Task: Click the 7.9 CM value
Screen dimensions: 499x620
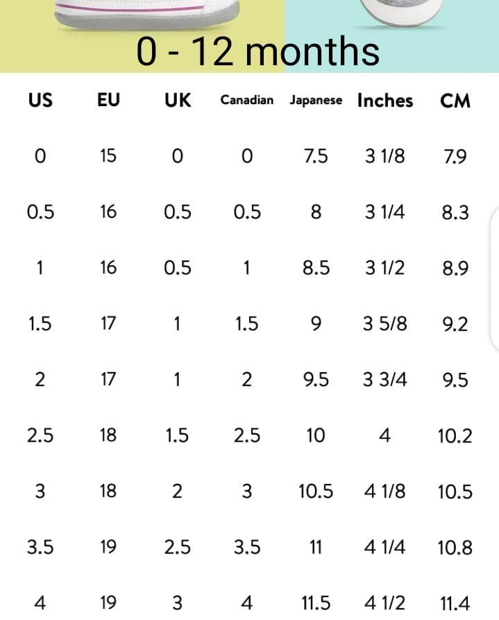Action: (x=455, y=156)
